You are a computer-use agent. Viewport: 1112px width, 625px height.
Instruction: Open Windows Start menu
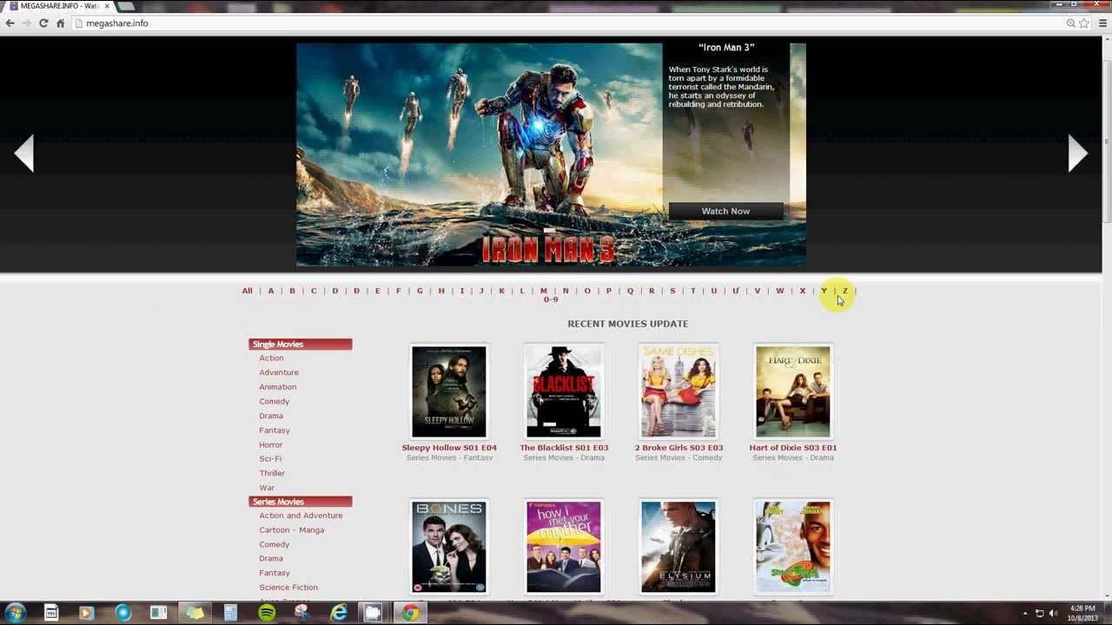point(15,614)
